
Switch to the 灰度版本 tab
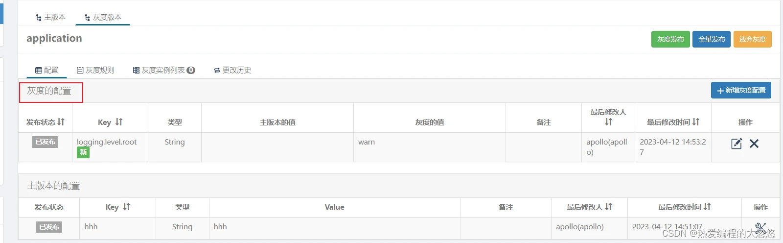(x=103, y=17)
